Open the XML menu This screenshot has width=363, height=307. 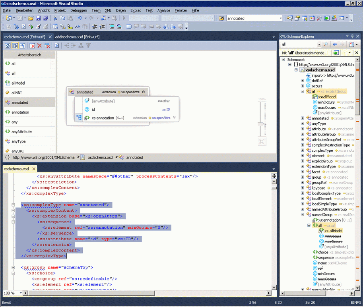[108, 10]
